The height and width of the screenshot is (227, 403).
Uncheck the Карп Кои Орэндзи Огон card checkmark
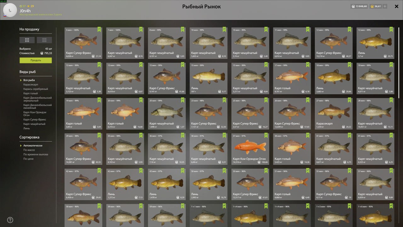tap(266, 135)
